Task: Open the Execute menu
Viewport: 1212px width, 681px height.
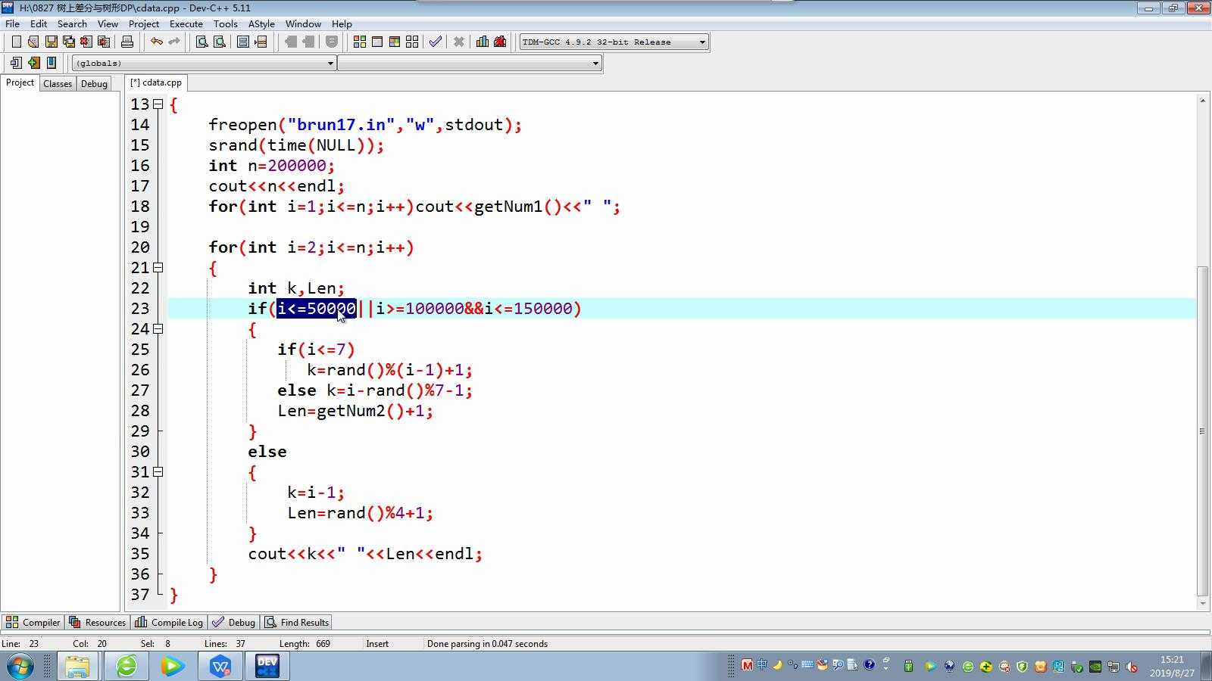Action: coord(186,23)
